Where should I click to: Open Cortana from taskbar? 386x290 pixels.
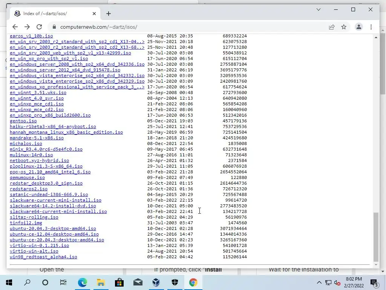tap(45, 282)
